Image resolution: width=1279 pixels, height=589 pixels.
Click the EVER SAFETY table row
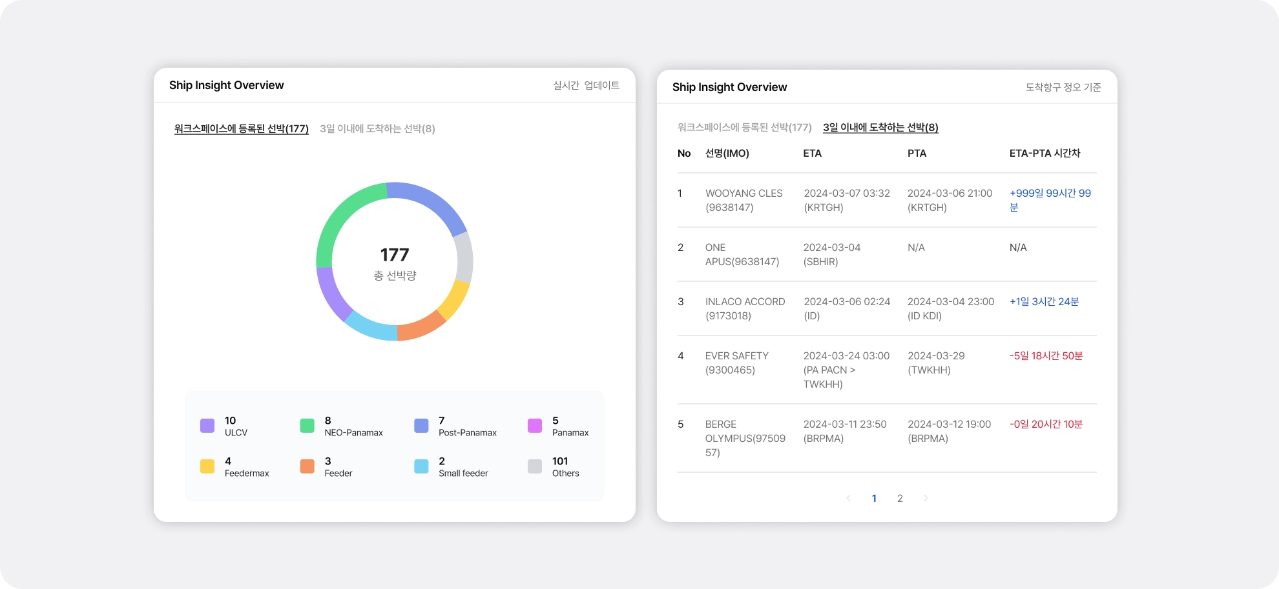coord(887,370)
